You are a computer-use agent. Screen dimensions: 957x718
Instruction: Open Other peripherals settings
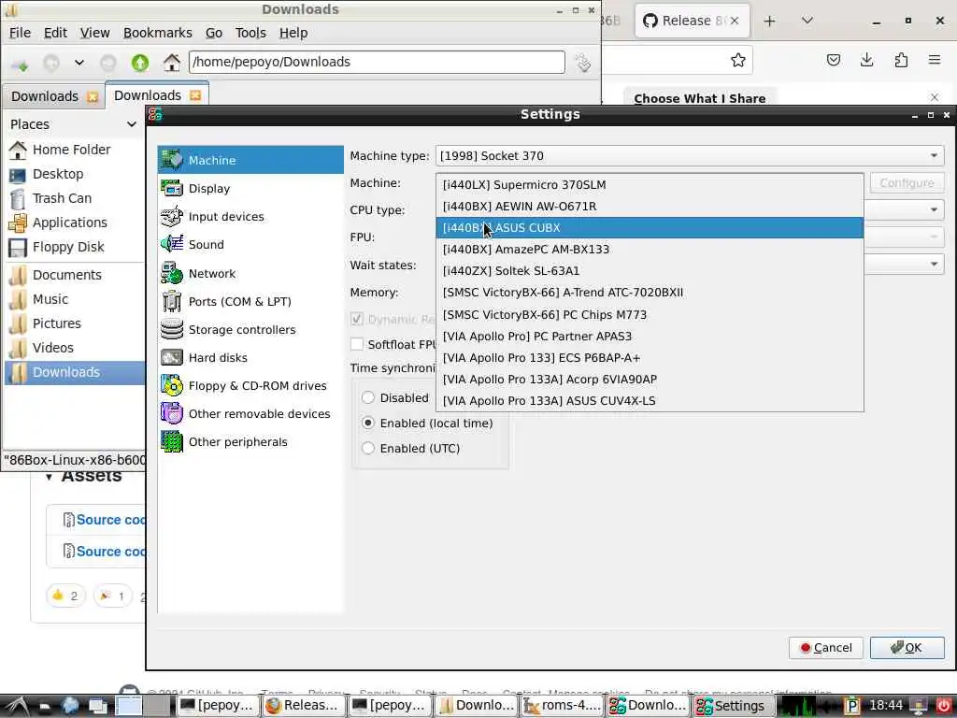click(250, 441)
